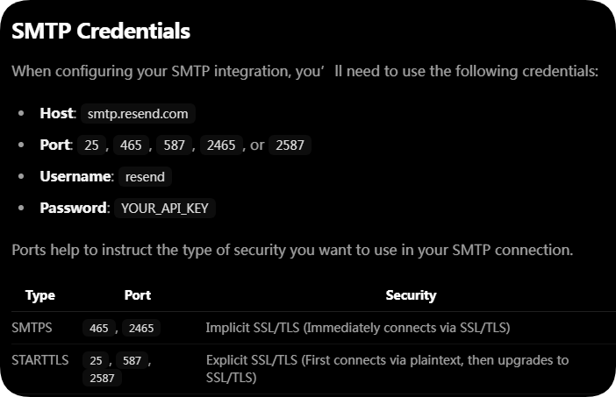
Task: Click the Type column header
Action: (40, 295)
